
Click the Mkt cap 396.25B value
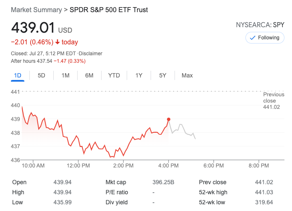click(163, 182)
